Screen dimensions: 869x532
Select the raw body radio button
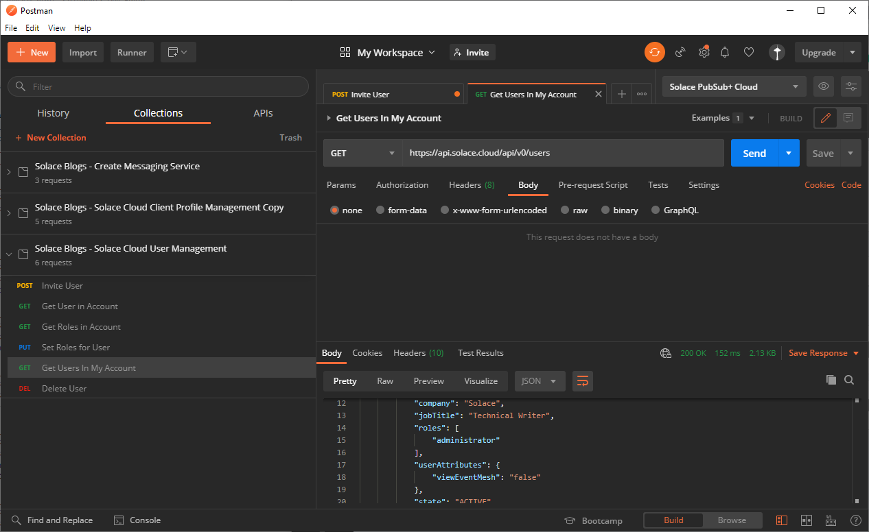pos(565,210)
